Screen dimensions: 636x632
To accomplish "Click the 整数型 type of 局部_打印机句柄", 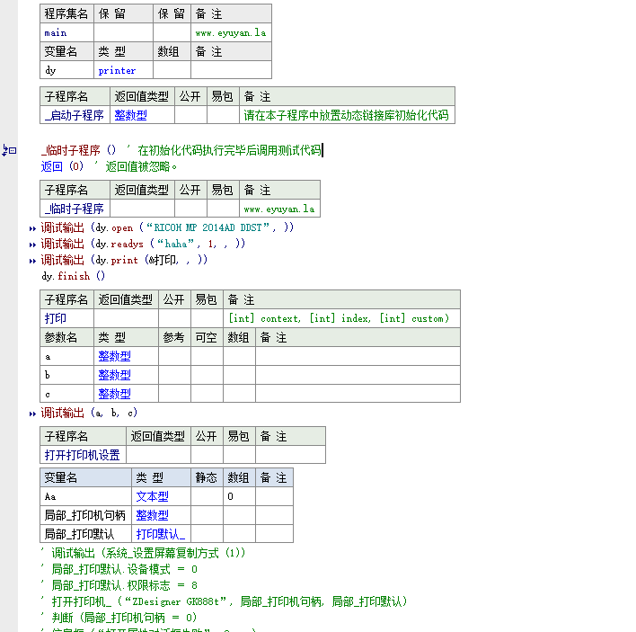I will pos(152,515).
